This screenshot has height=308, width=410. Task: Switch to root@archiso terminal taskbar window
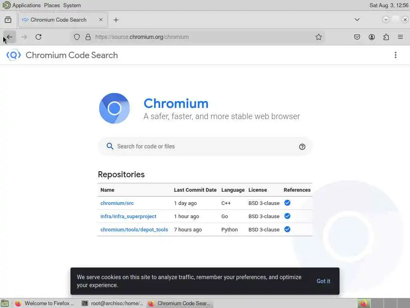coord(113,303)
